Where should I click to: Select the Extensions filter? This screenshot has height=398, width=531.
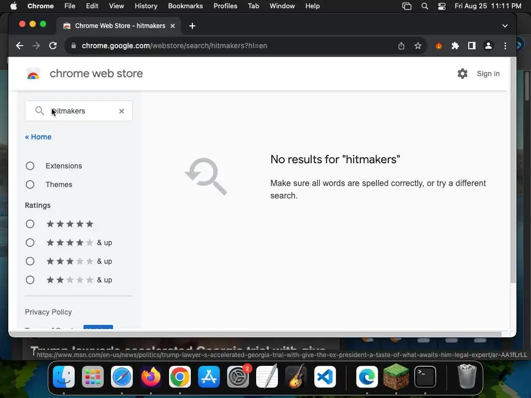click(x=30, y=166)
